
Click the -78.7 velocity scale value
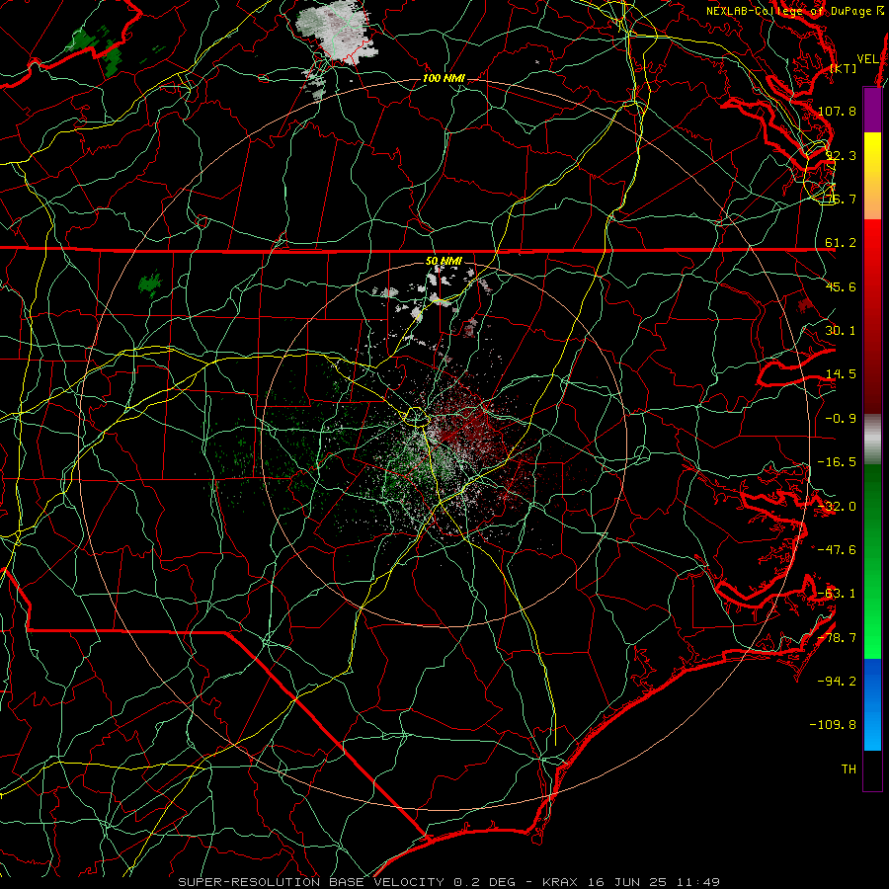pyautogui.click(x=837, y=638)
